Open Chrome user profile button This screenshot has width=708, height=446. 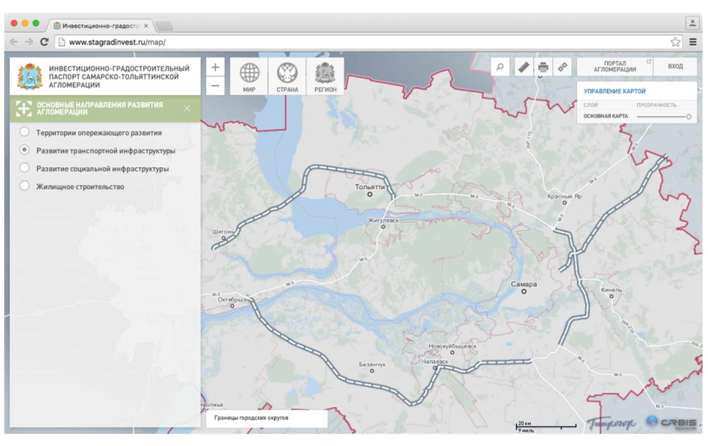[692, 23]
